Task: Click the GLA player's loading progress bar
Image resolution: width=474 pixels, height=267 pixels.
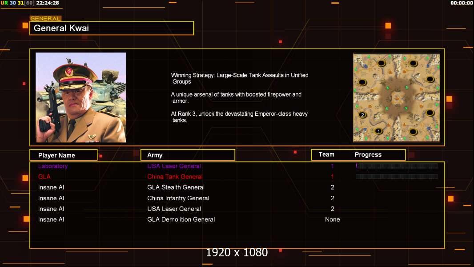Action: click(x=397, y=177)
